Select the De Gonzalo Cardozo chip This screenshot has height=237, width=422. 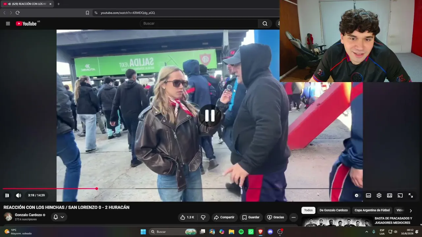[x=333, y=210]
